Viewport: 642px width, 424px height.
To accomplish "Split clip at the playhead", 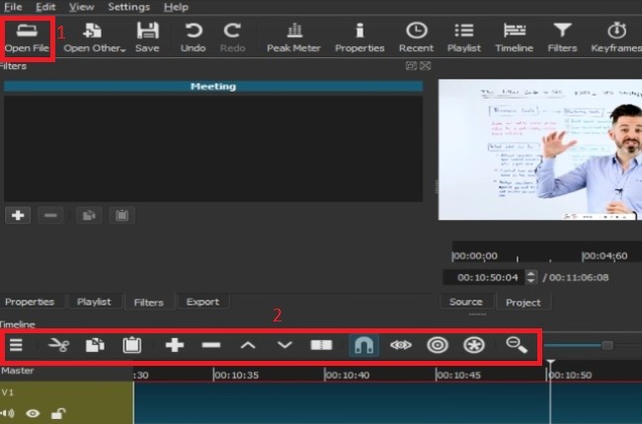I will (x=321, y=345).
